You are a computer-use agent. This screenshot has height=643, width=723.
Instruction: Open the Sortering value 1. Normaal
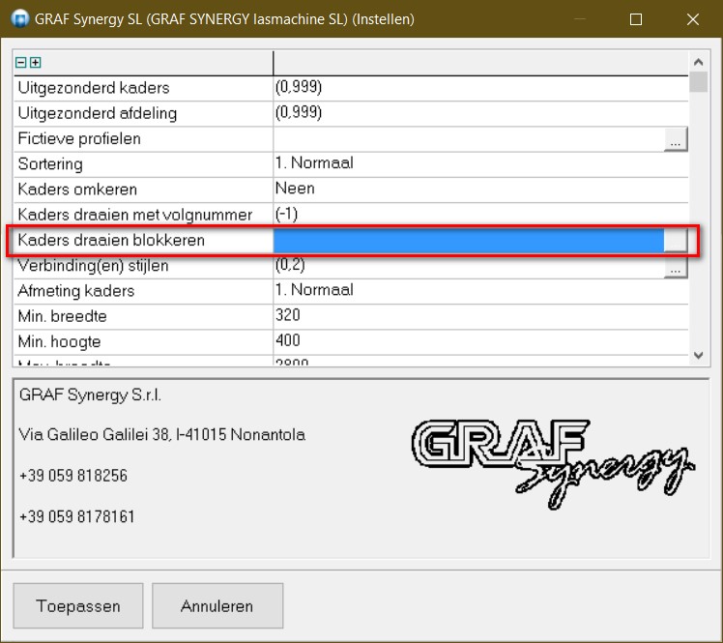pos(480,164)
